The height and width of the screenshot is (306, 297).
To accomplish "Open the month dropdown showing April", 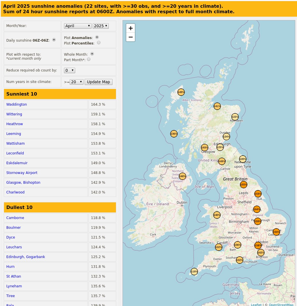I will tap(77, 26).
